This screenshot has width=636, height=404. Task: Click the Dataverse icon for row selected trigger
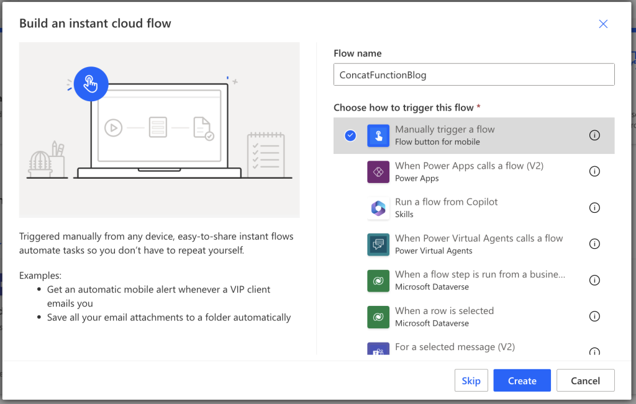coord(378,317)
